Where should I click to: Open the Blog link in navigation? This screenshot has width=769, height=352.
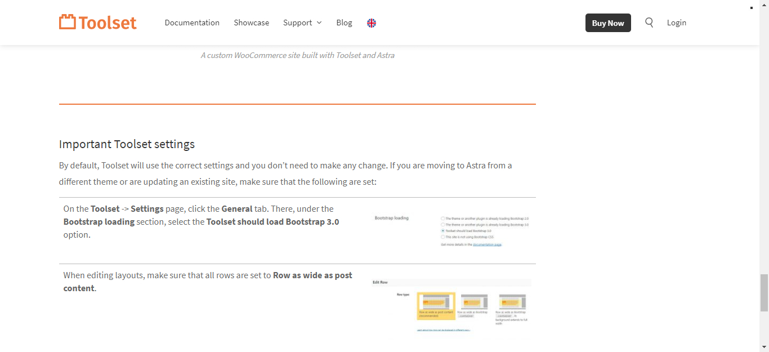pyautogui.click(x=344, y=23)
